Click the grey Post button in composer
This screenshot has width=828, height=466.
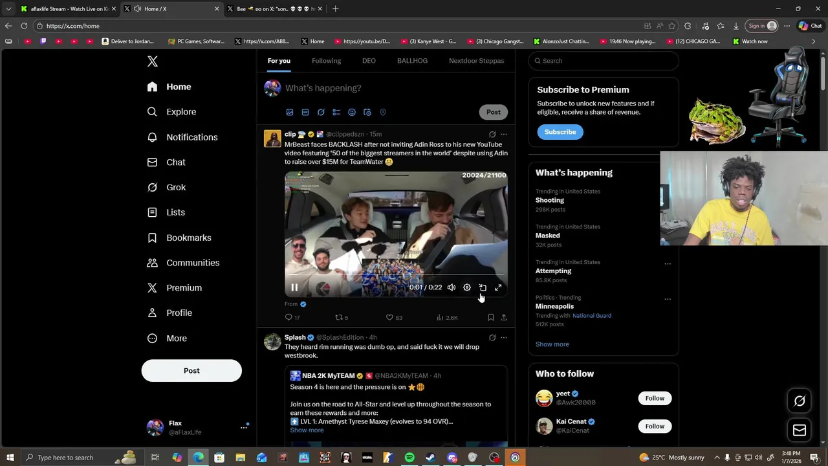coord(494,112)
